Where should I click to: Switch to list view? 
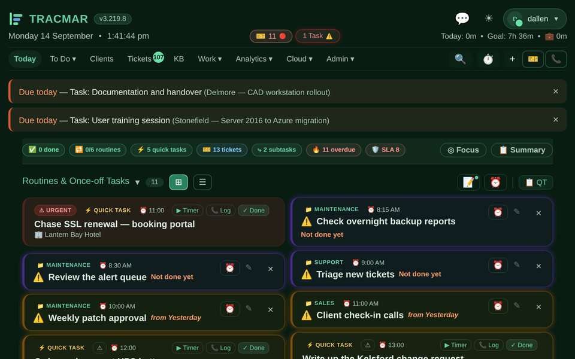click(202, 182)
